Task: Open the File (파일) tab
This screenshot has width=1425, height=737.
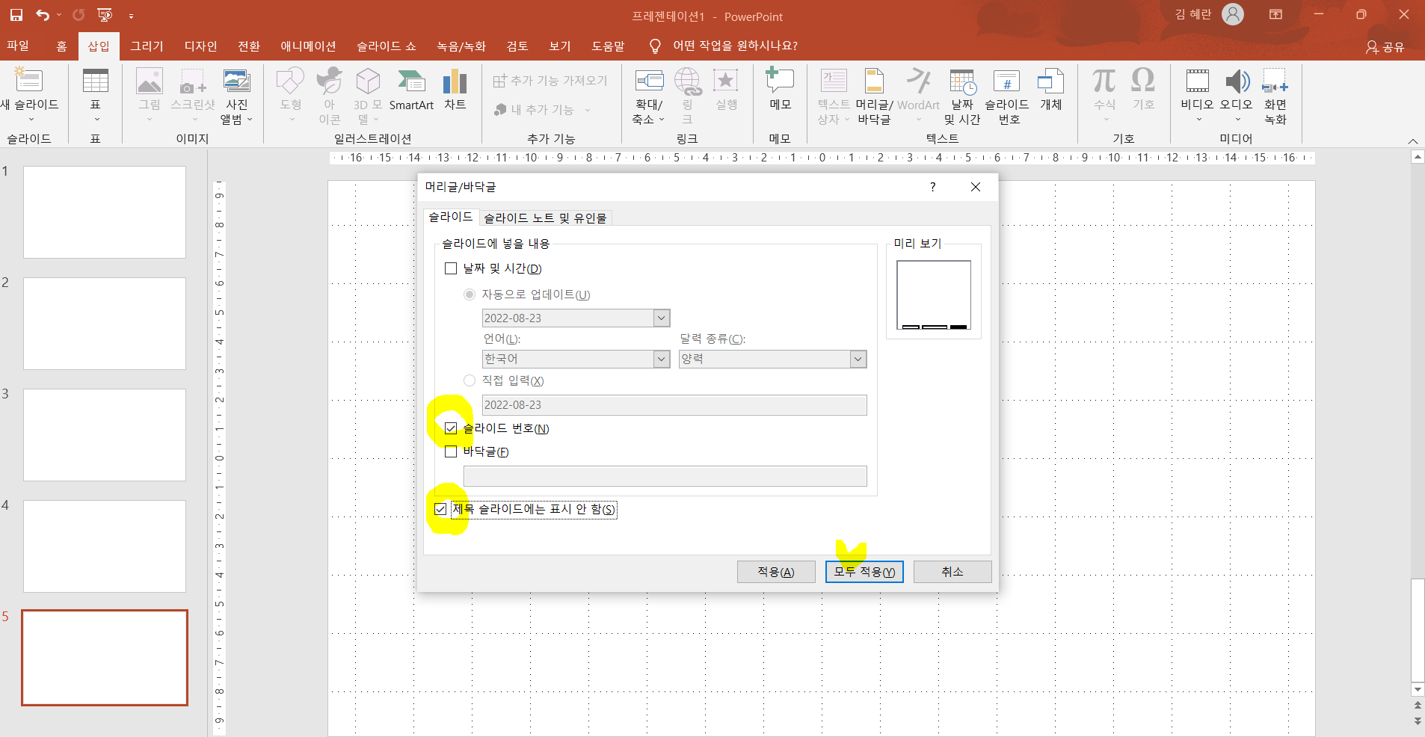Action: click(18, 46)
